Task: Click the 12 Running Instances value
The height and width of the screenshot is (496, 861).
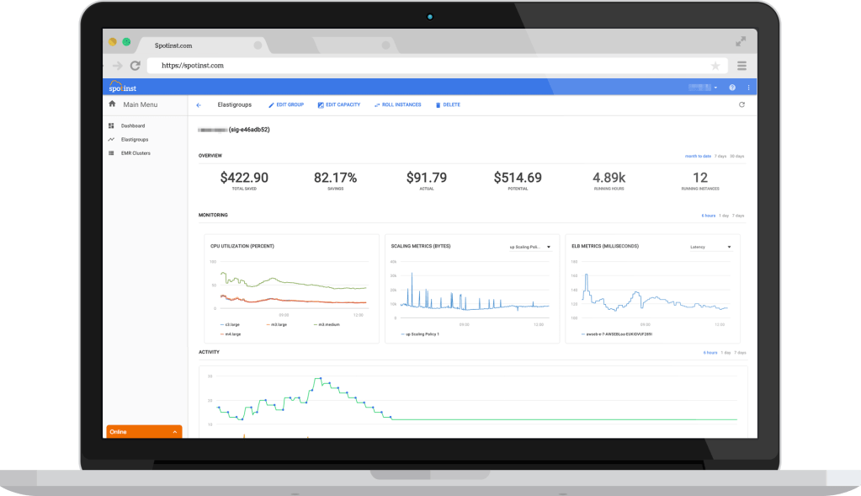Action: coord(700,178)
